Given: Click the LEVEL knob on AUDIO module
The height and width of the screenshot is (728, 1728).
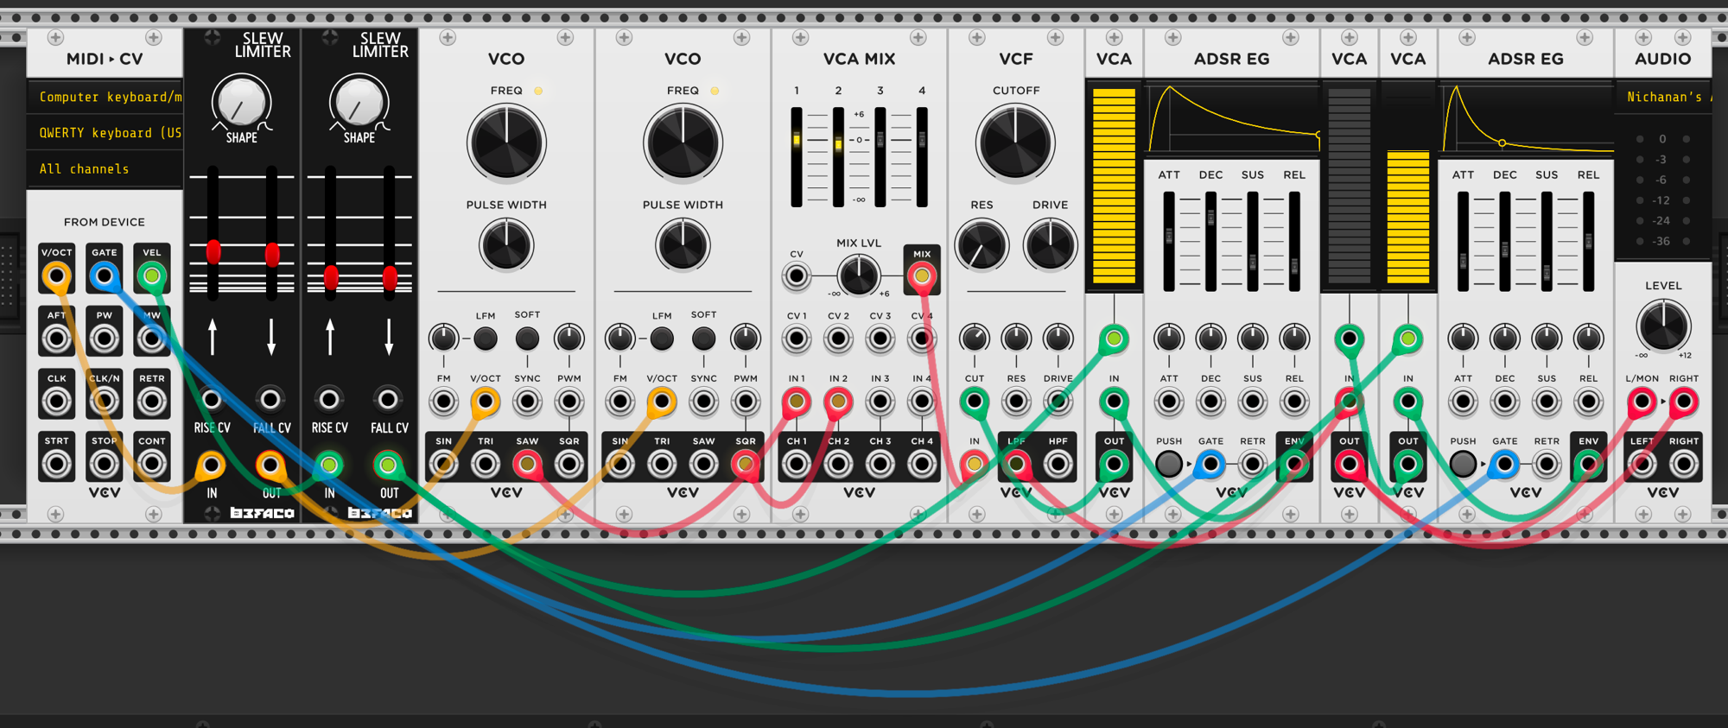Looking at the screenshot, I should pyautogui.click(x=1663, y=326).
